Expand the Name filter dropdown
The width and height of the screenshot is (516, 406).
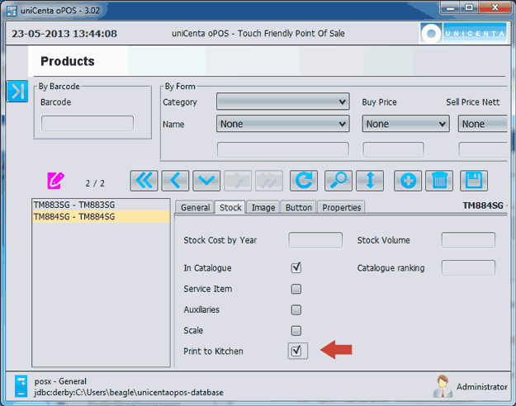282,124
